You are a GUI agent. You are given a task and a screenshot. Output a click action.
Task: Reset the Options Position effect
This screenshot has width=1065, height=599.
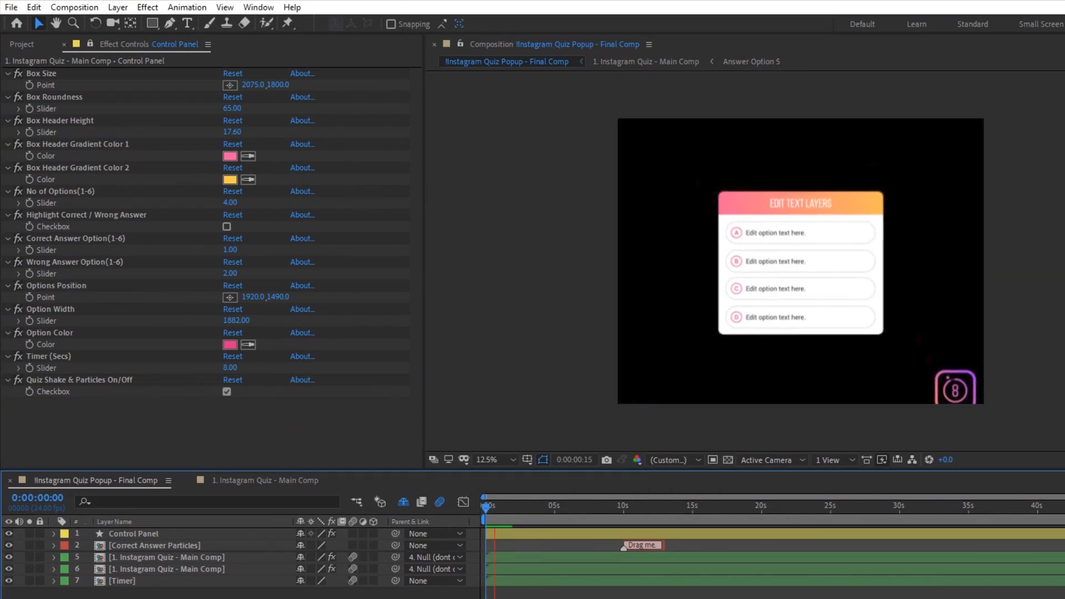(232, 286)
